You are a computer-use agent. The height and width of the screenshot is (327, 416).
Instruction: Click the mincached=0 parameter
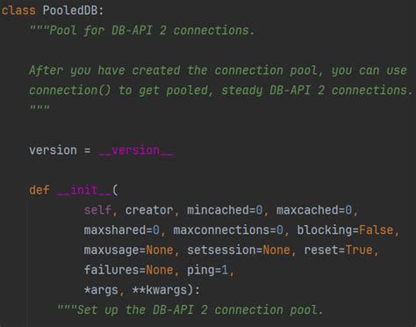click(x=225, y=210)
